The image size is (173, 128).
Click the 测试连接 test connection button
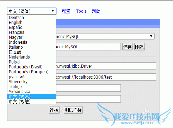(x=73, y=110)
